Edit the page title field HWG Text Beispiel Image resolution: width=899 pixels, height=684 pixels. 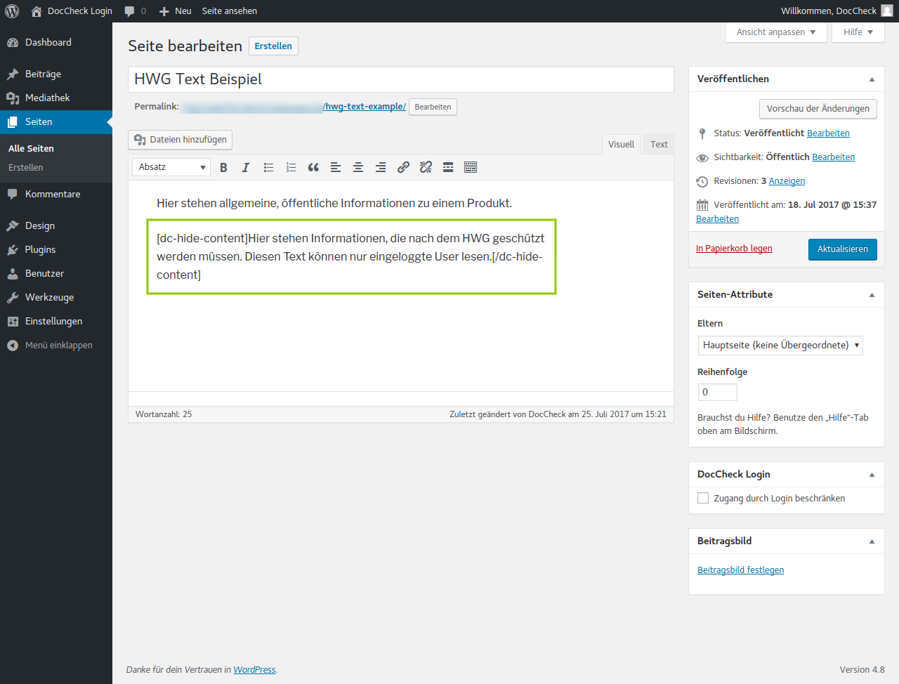(401, 79)
